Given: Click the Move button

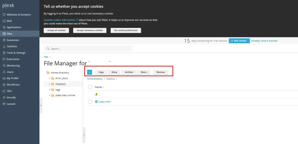Looking at the screenshot, I should click(x=114, y=72).
